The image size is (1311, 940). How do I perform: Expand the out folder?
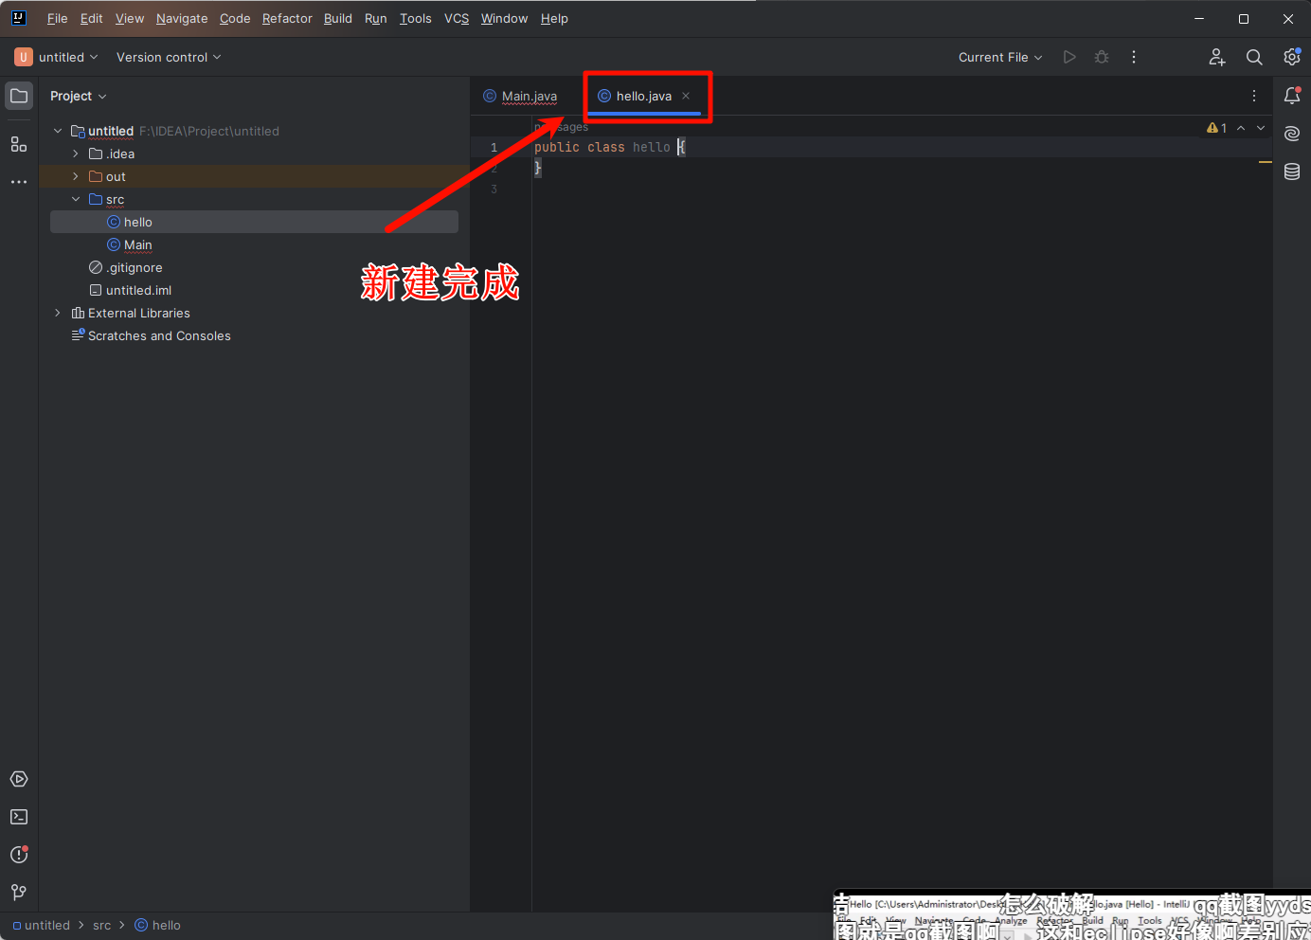[76, 176]
